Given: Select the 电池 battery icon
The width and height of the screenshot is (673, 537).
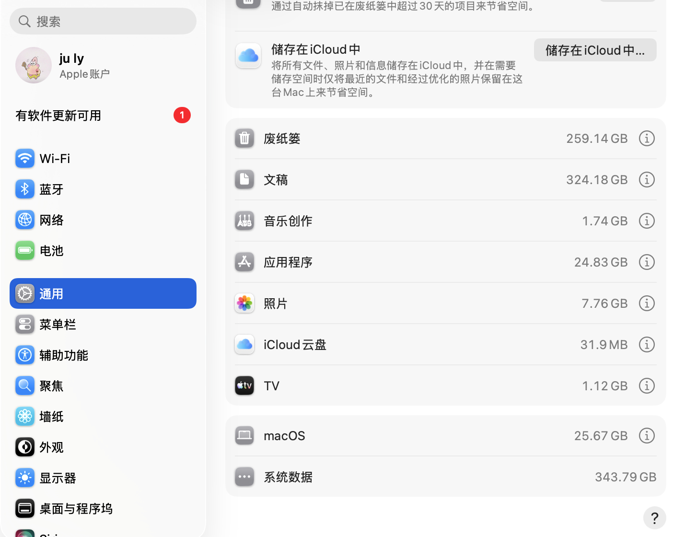Looking at the screenshot, I should pyautogui.click(x=25, y=250).
